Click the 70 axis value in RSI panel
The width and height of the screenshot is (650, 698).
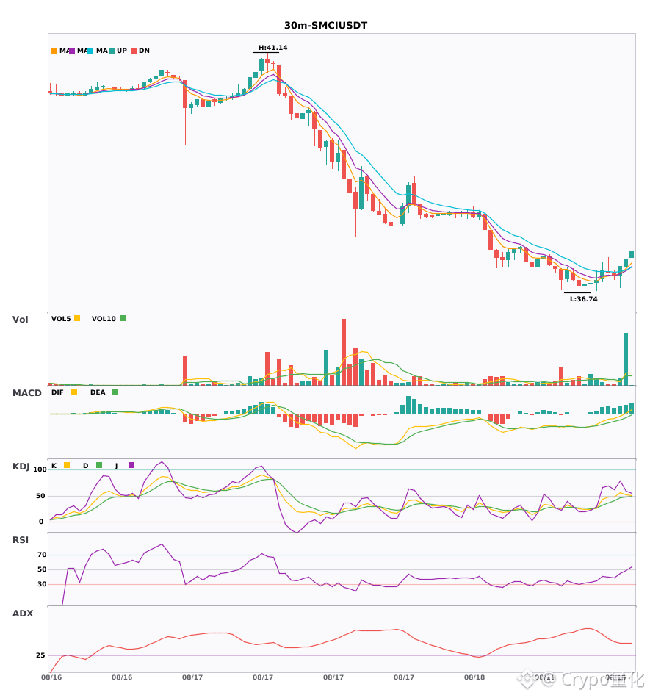[42, 554]
